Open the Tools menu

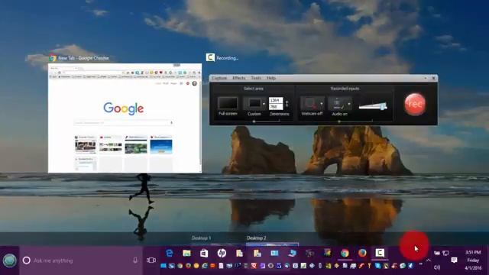(x=256, y=78)
